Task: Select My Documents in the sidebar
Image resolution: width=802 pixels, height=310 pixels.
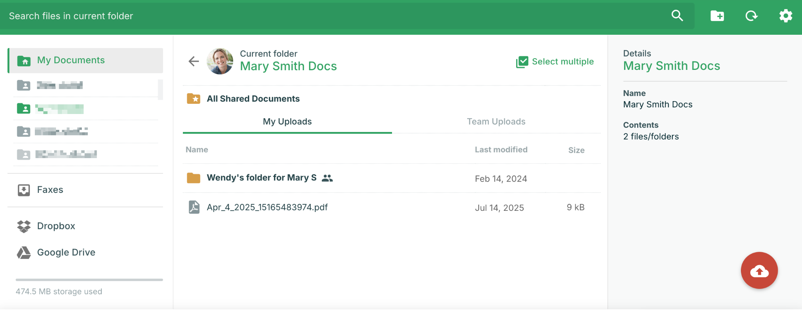Action: [70, 60]
